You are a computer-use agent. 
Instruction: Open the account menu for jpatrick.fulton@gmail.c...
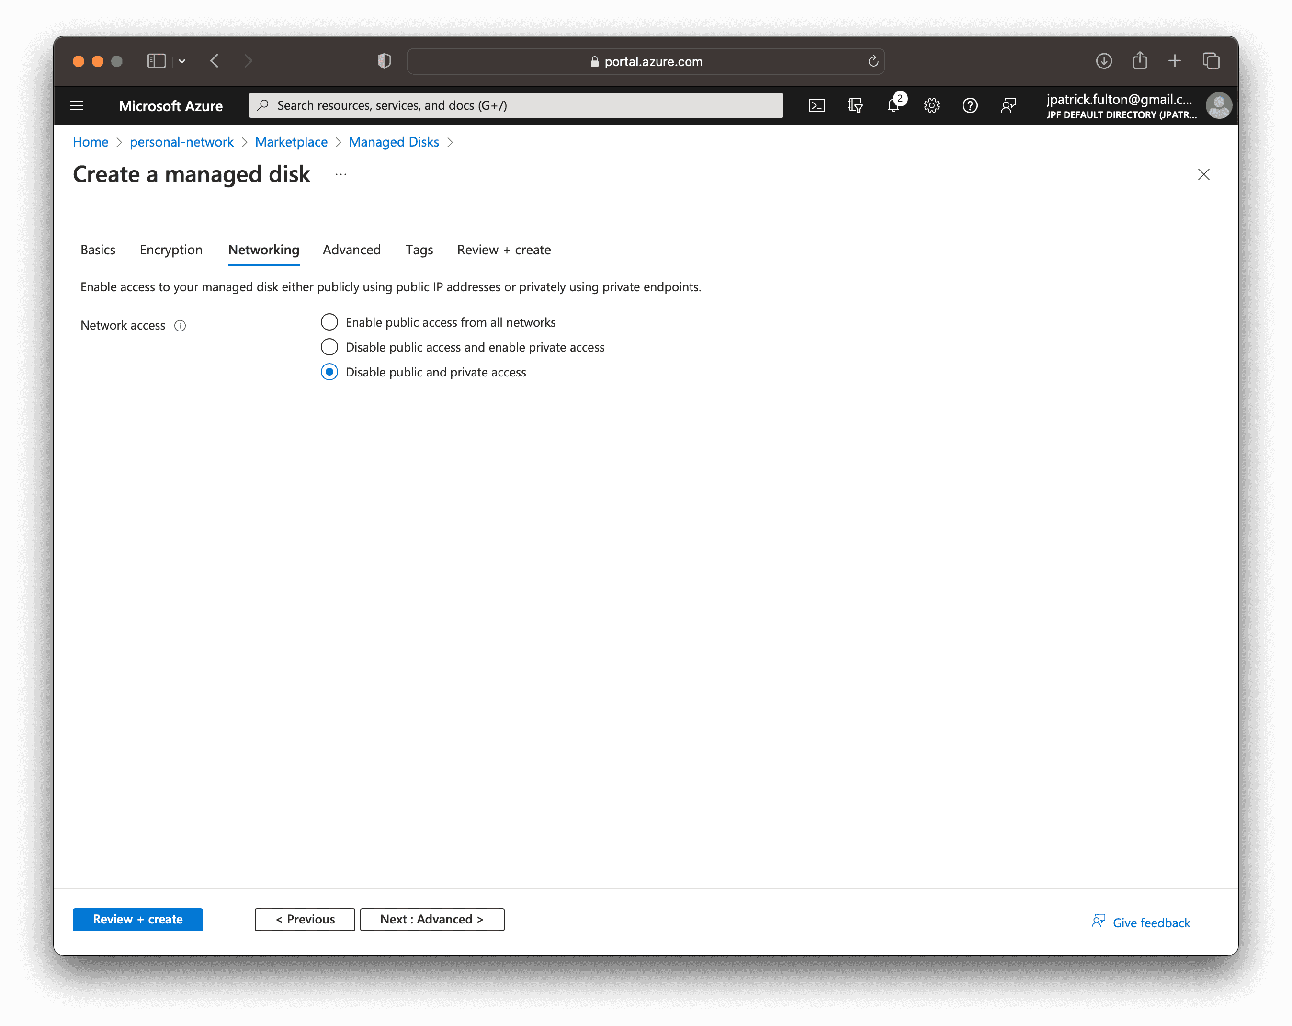coord(1119,100)
